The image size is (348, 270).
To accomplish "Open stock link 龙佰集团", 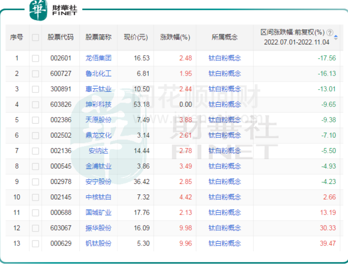I will 98,58.
